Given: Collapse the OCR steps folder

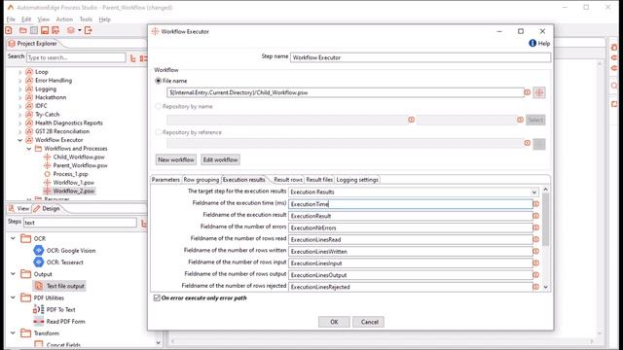Looking at the screenshot, I should tap(13, 238).
